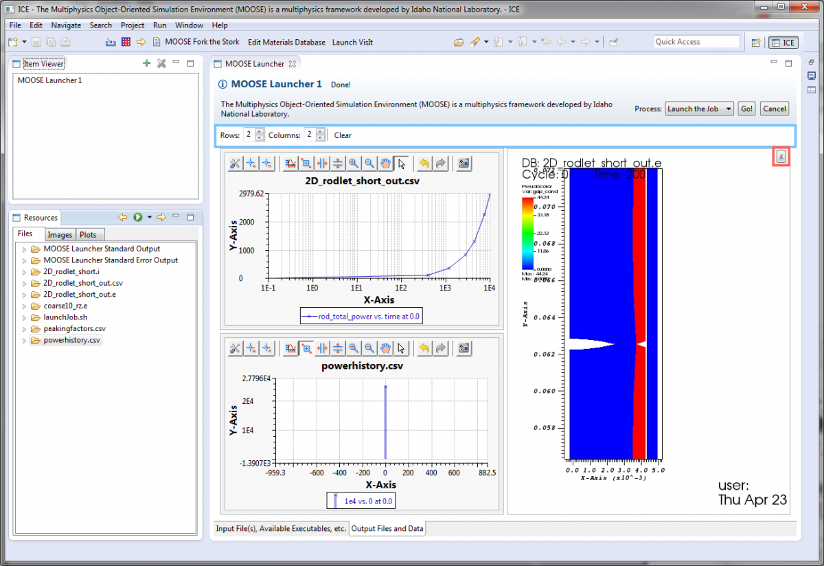
Task: Close the VisIt plot view with its X button
Action: coord(781,157)
